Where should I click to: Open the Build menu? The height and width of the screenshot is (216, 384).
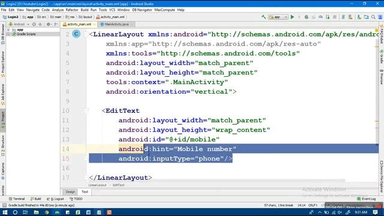coord(85,10)
